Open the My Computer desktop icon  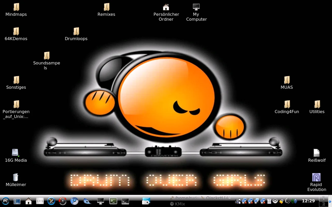[x=196, y=12]
